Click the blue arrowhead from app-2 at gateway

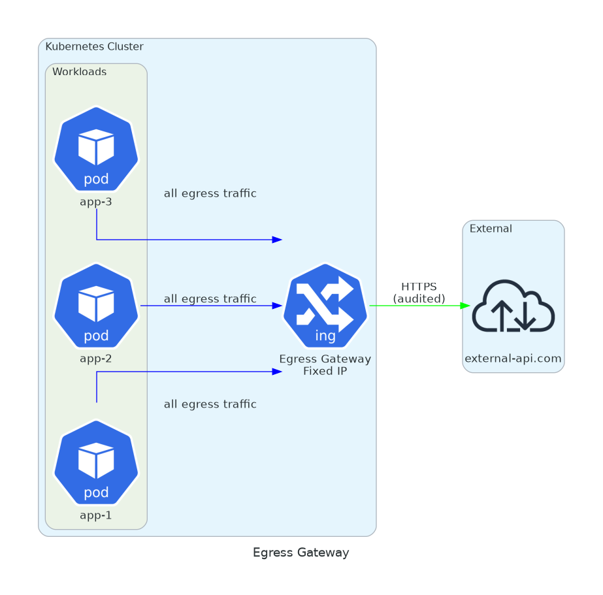(x=277, y=306)
